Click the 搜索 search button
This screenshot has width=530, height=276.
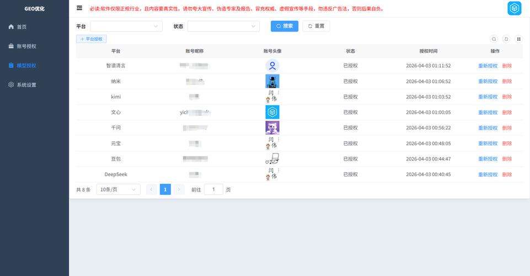[x=285, y=26]
